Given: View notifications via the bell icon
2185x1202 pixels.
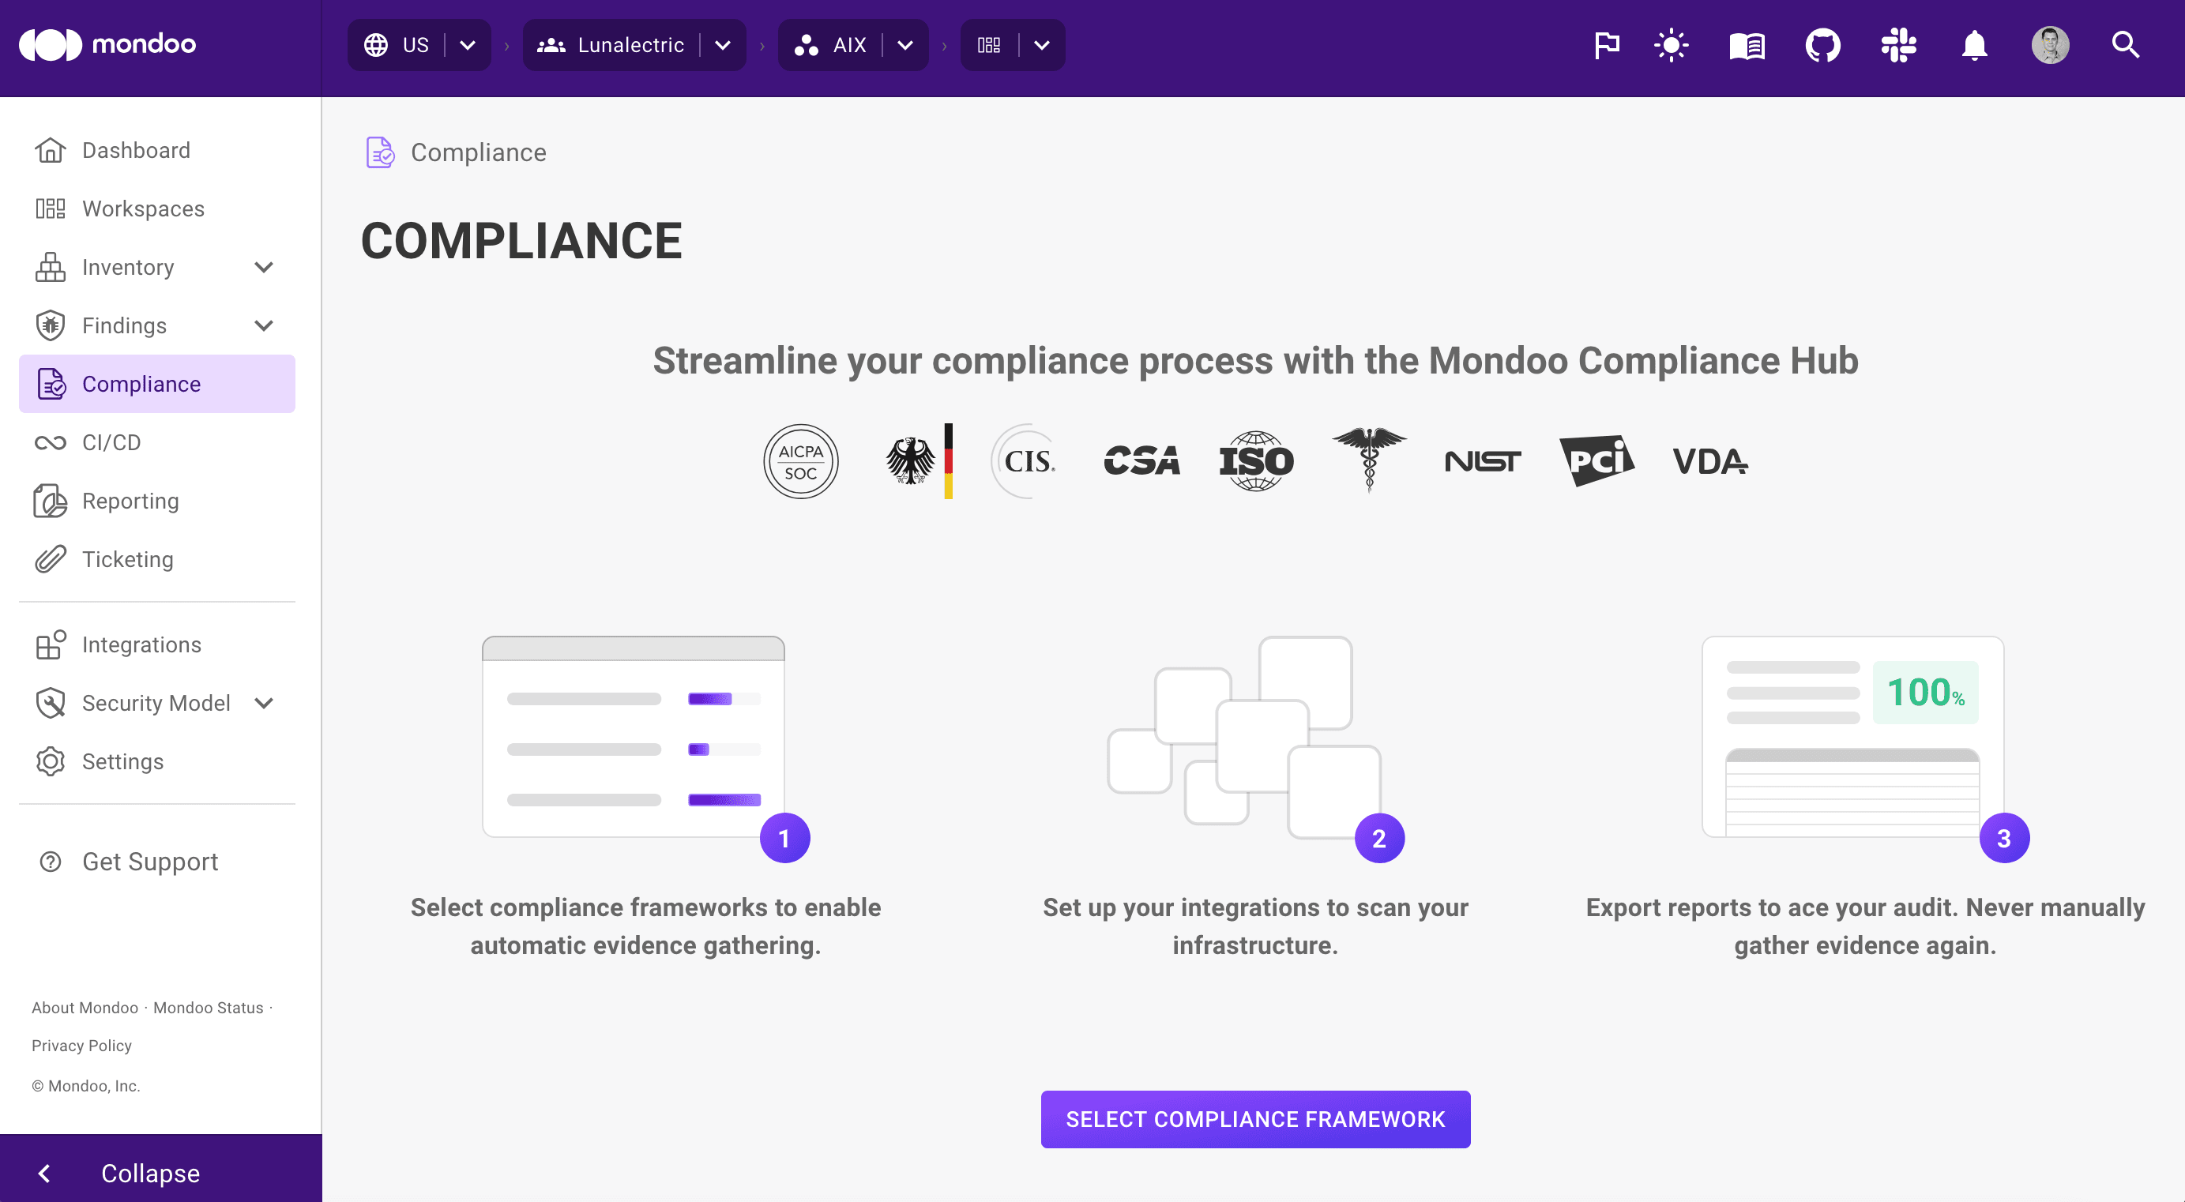Looking at the screenshot, I should click(x=1974, y=45).
